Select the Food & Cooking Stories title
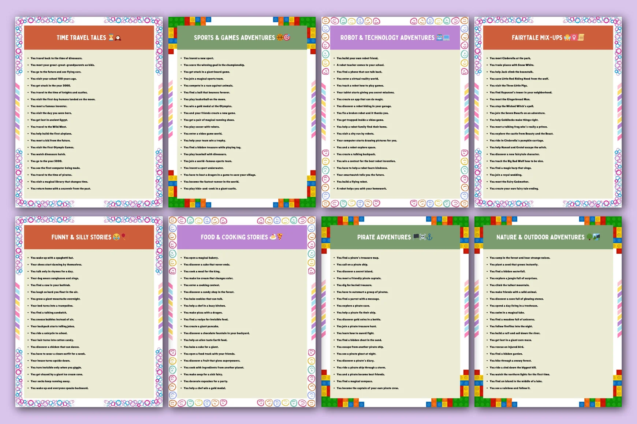Screen dimensions: 637x424 pos(234,237)
